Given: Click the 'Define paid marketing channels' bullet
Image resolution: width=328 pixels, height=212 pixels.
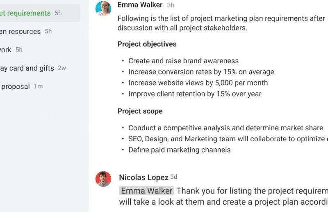Looking at the screenshot, I should pyautogui.click(x=180, y=150).
